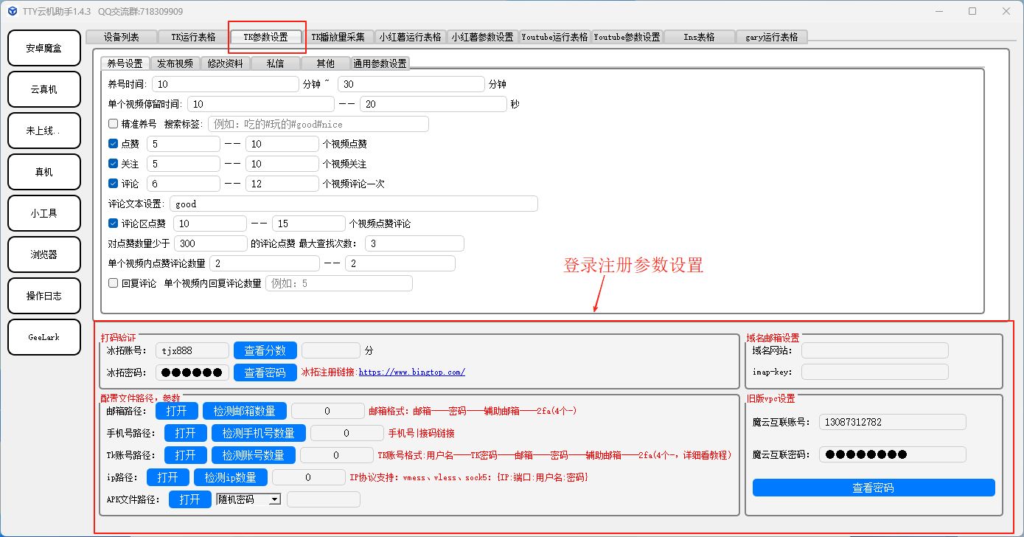Click the 检测ip数量 button
The image size is (1024, 537).
pyautogui.click(x=230, y=477)
